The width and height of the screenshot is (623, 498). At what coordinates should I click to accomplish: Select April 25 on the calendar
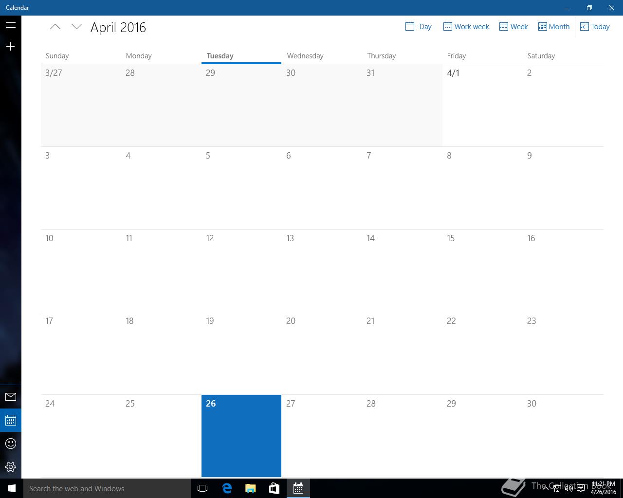(x=161, y=436)
